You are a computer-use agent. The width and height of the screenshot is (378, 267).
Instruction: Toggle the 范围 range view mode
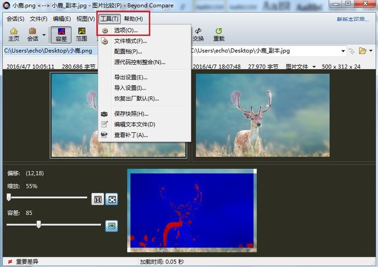point(81,34)
